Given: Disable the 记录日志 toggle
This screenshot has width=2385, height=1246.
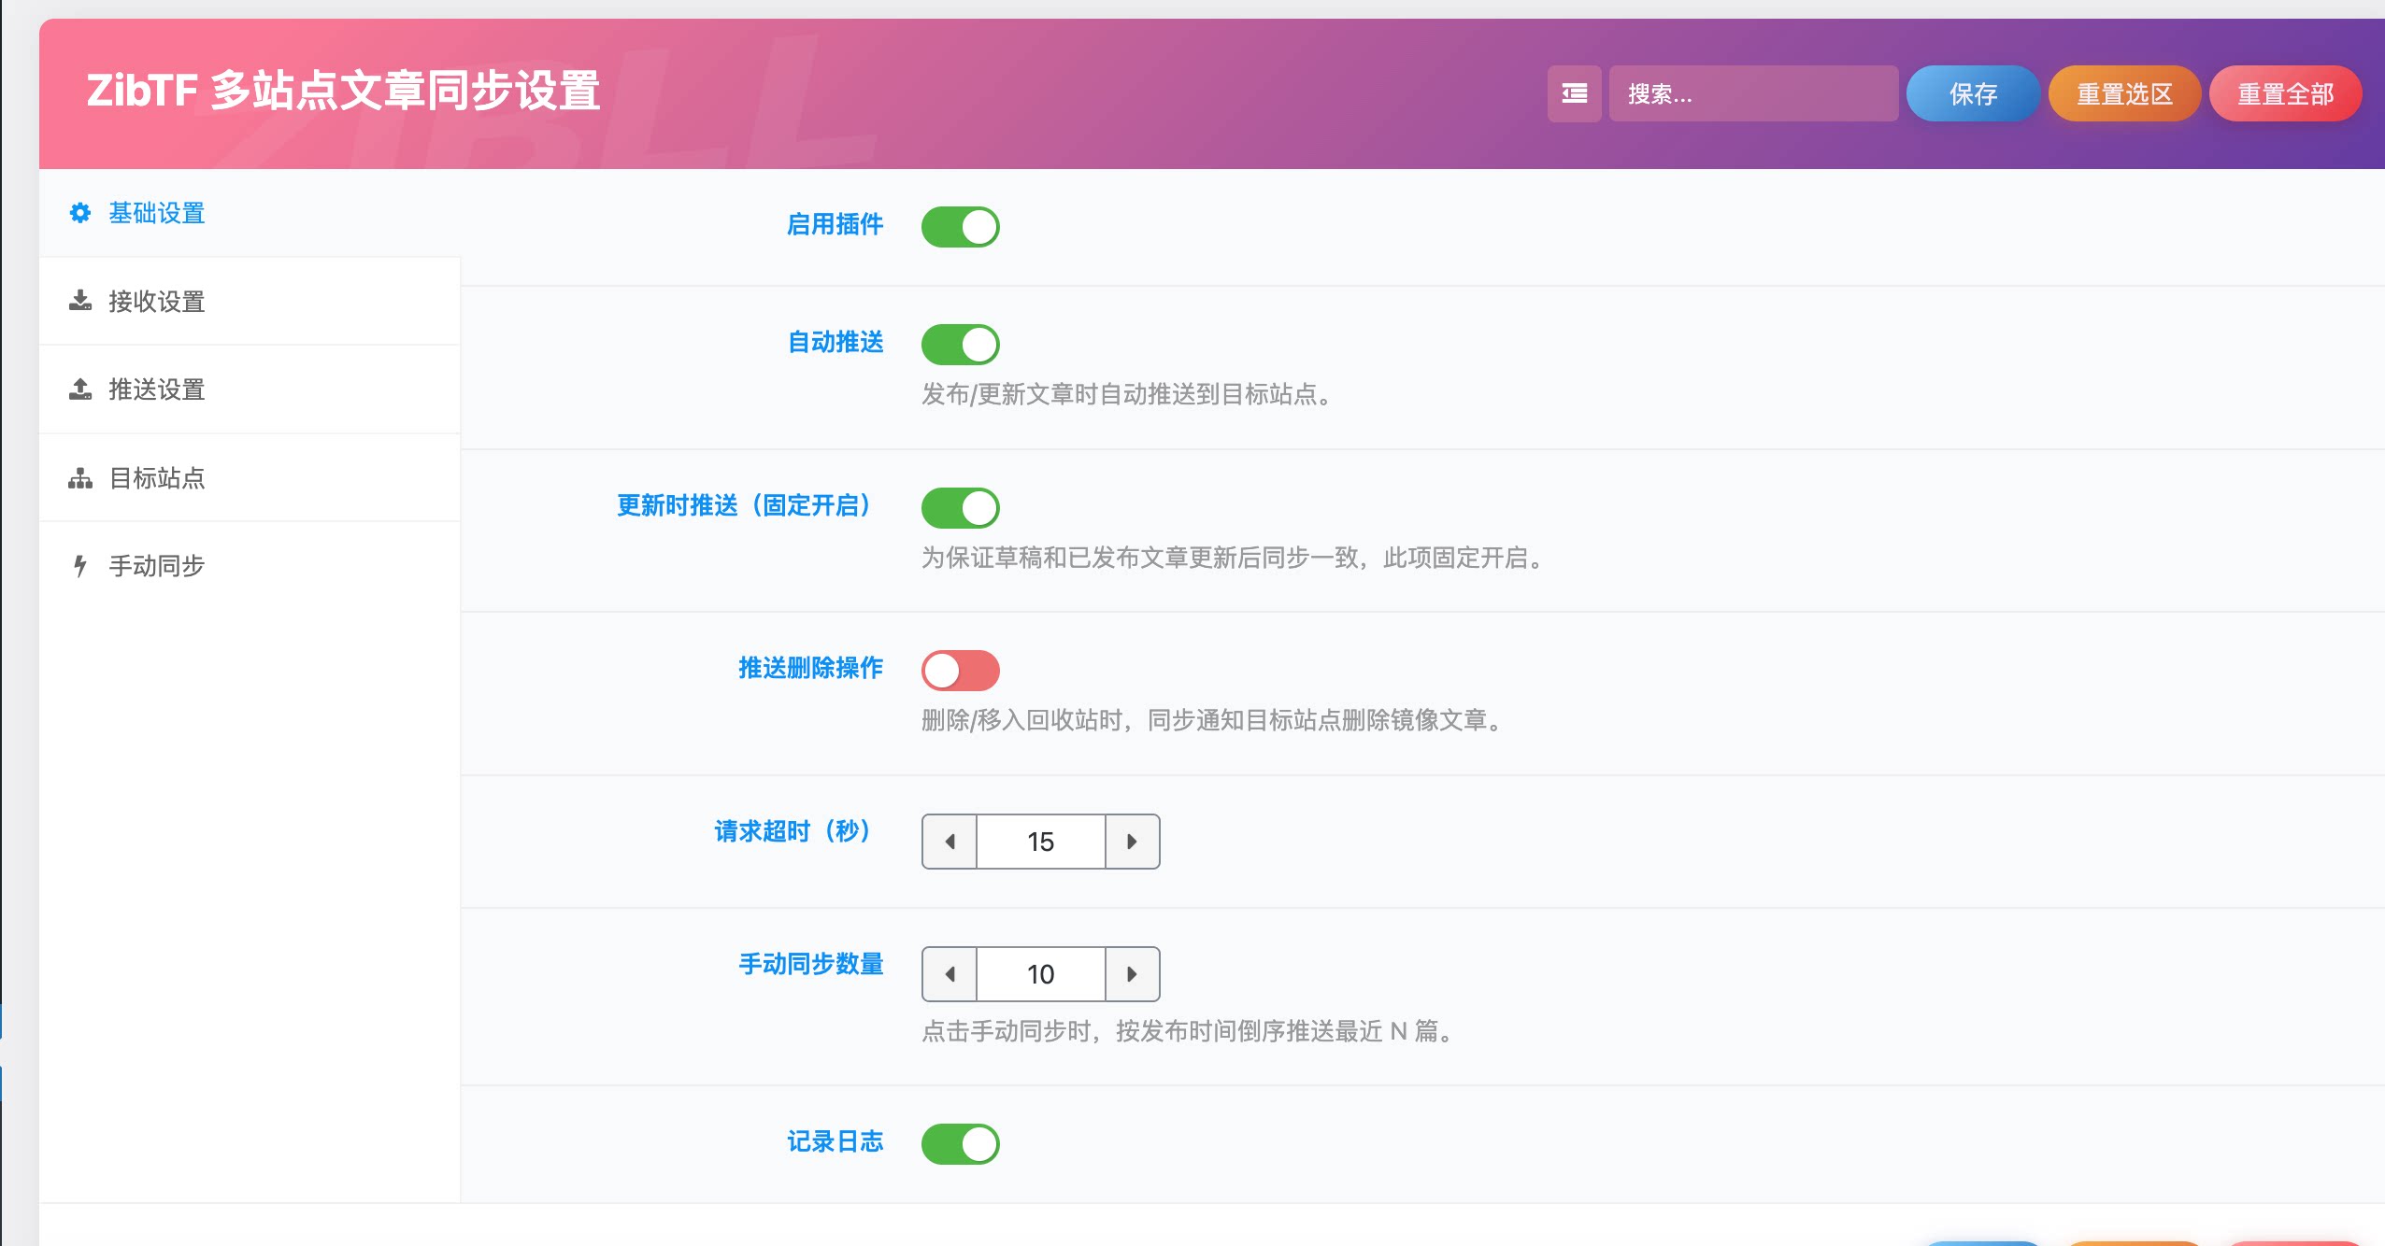Looking at the screenshot, I should pyautogui.click(x=961, y=1143).
